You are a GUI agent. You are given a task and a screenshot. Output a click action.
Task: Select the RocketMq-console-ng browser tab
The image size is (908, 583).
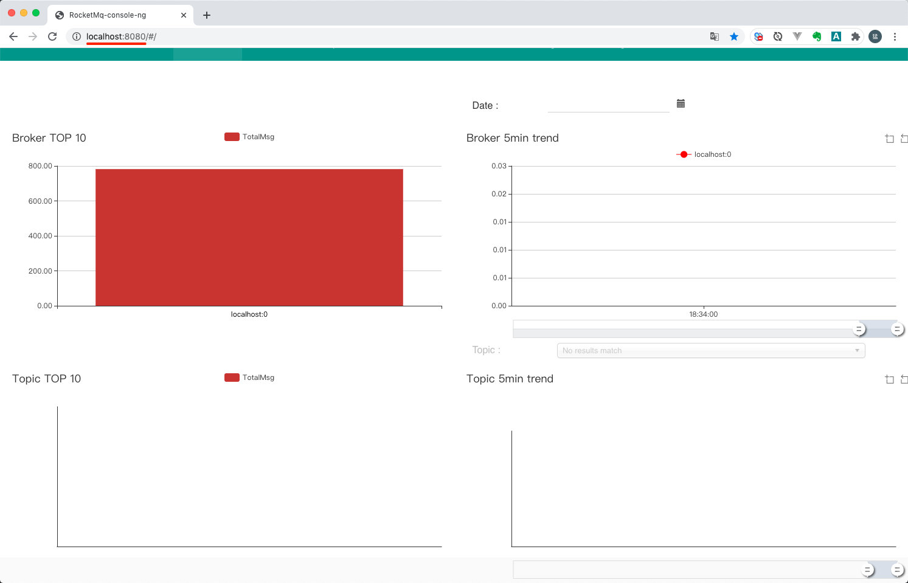120,15
